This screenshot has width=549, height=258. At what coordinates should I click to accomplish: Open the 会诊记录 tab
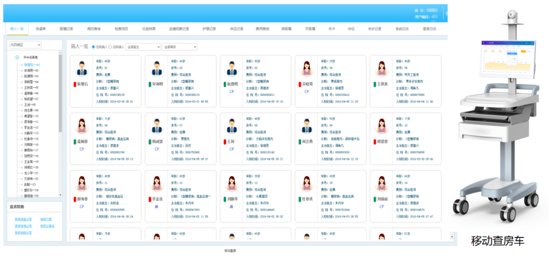[374, 29]
